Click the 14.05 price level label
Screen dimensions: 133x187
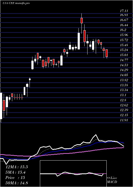point(124,75)
